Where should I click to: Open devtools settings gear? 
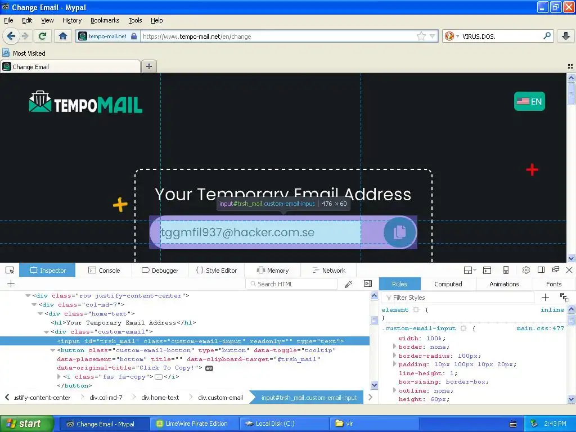click(526, 270)
